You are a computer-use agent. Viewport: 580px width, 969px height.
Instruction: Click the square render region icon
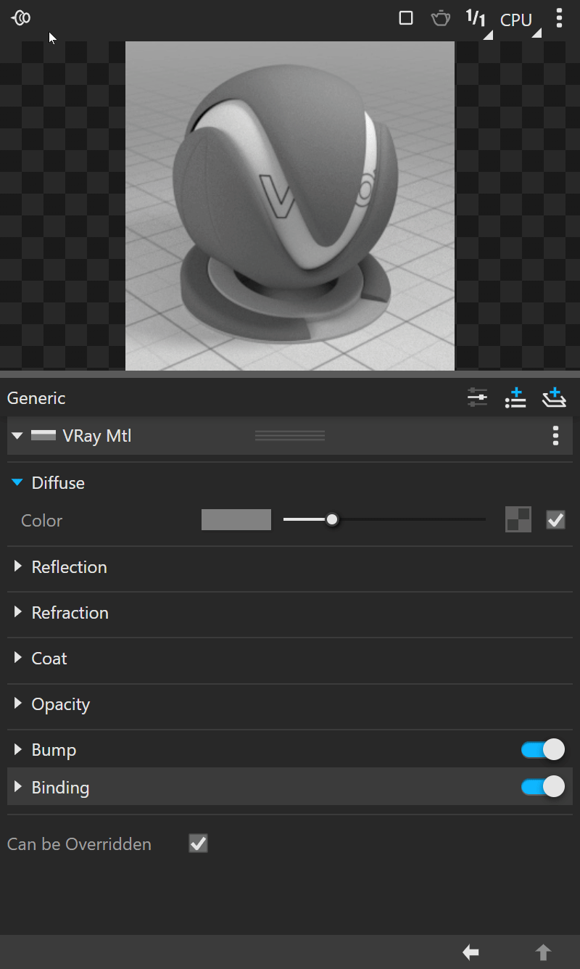click(x=406, y=18)
